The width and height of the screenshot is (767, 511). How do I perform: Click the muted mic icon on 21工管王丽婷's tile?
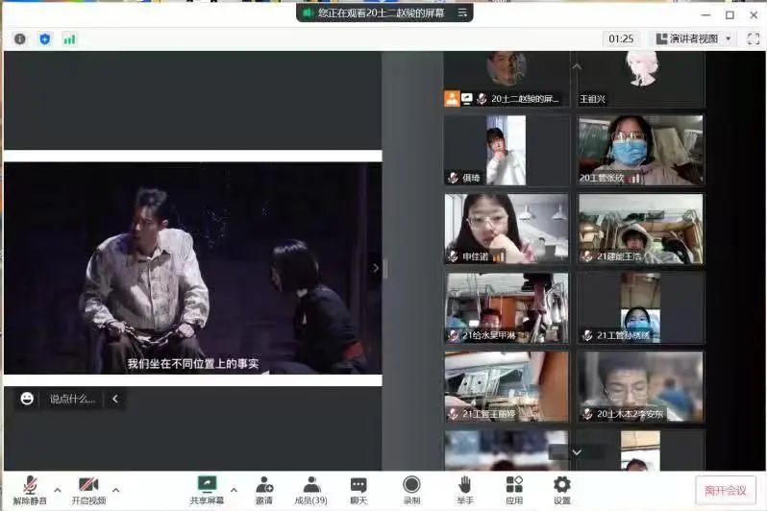pos(453,414)
